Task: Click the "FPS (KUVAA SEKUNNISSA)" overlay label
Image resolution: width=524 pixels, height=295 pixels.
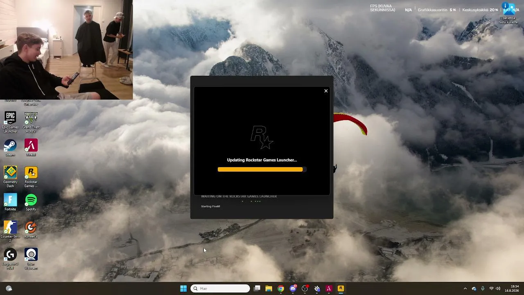Action: 383,8
